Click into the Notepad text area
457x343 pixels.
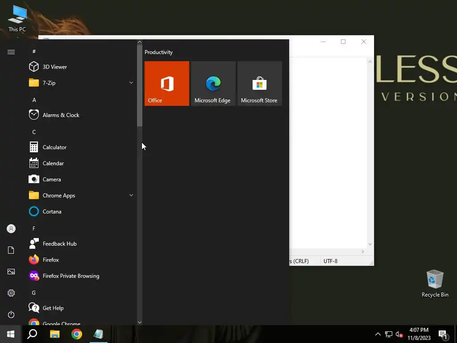coord(328,153)
